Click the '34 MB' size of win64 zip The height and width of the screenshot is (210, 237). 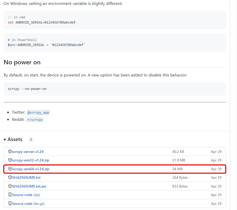point(177,169)
